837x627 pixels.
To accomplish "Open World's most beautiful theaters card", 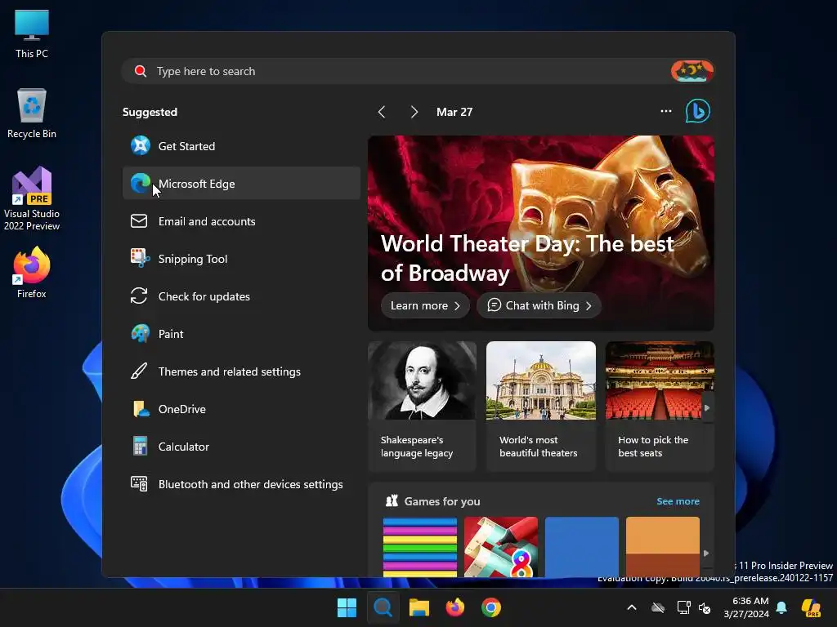I will pyautogui.click(x=541, y=406).
